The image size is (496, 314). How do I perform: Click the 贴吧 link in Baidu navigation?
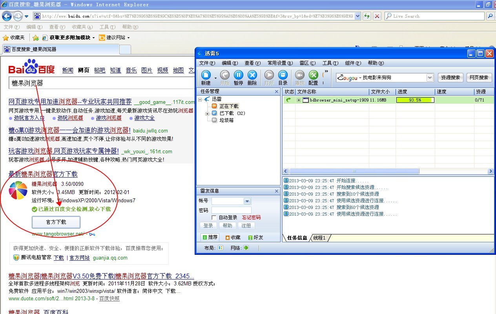(x=100, y=70)
